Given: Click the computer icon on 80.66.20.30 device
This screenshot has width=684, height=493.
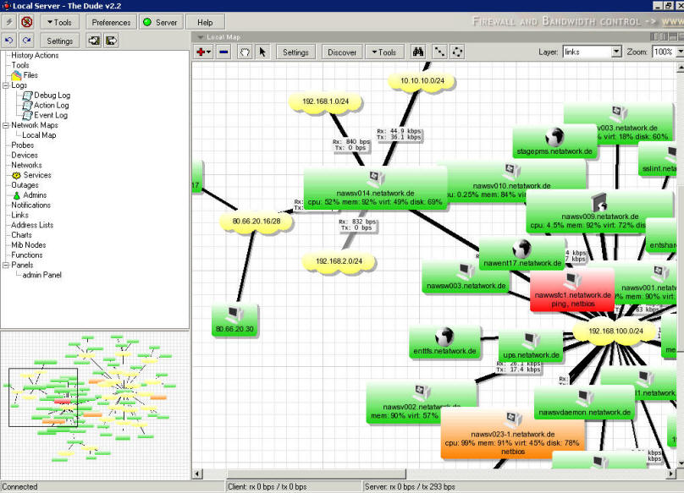Looking at the screenshot, I should click(234, 315).
